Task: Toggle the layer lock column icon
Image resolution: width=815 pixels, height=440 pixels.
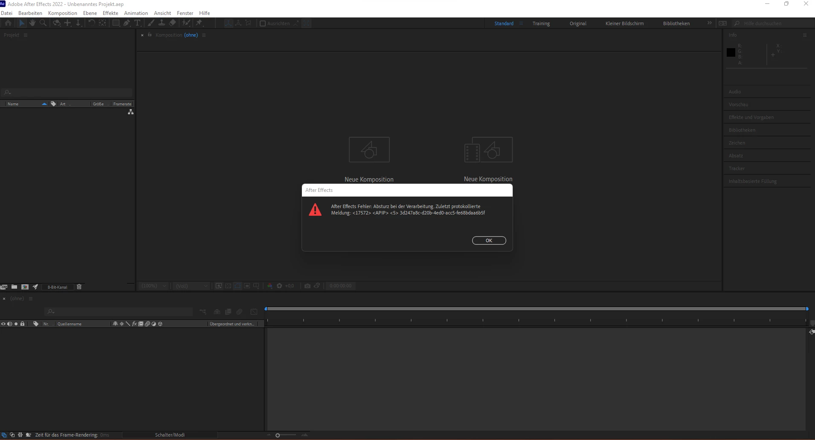Action: point(23,324)
